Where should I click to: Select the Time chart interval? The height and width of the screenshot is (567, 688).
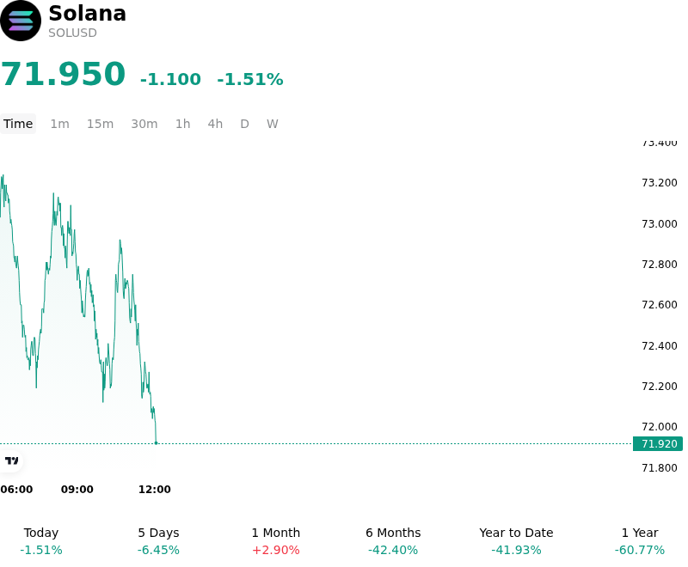tap(18, 124)
